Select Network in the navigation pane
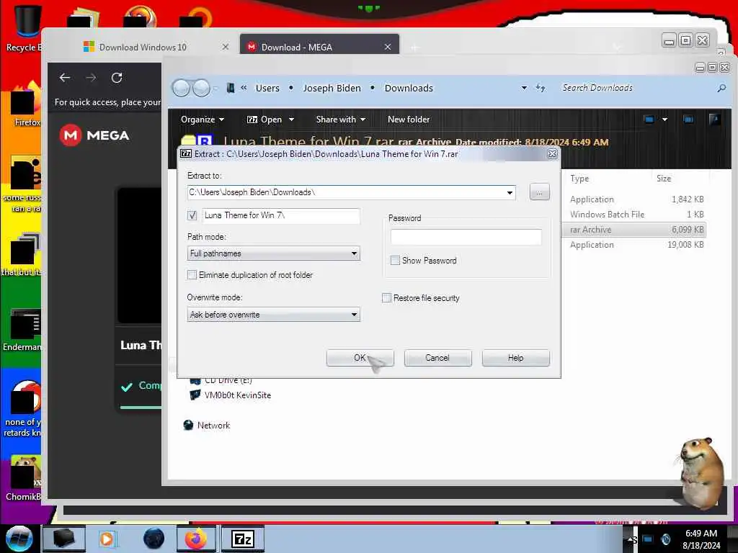This screenshot has width=738, height=553. pyautogui.click(x=207, y=425)
